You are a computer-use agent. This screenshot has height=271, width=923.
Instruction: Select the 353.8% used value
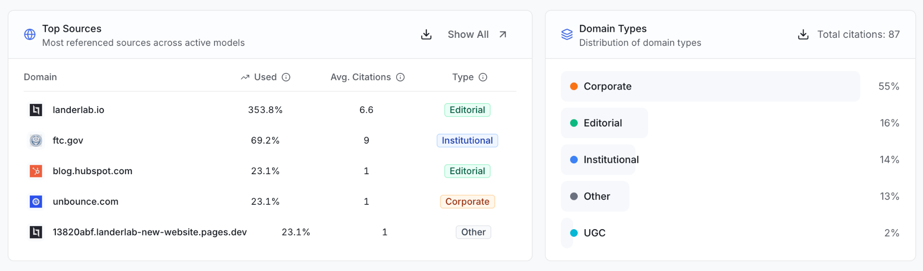click(x=265, y=110)
